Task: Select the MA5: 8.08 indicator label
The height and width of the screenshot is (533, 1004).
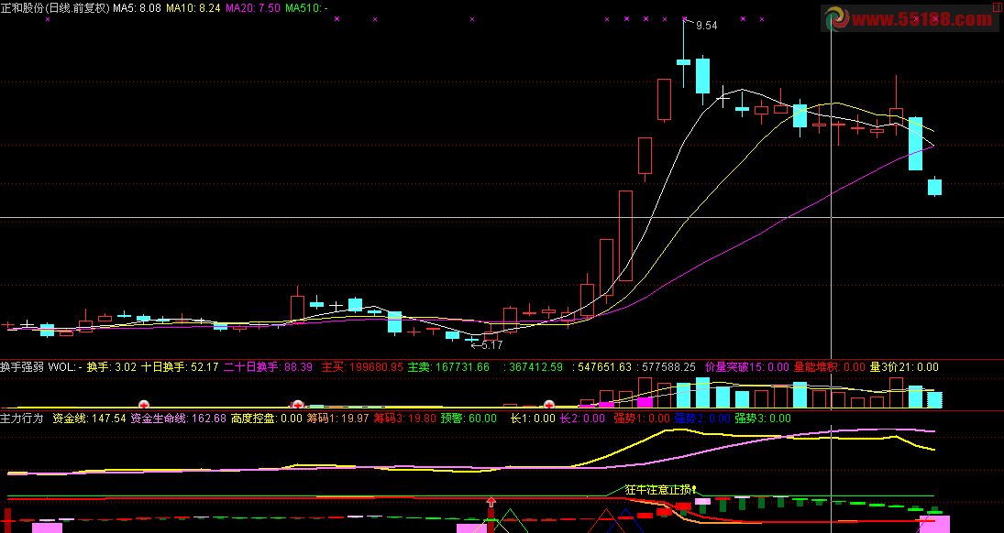Action: click(x=137, y=8)
